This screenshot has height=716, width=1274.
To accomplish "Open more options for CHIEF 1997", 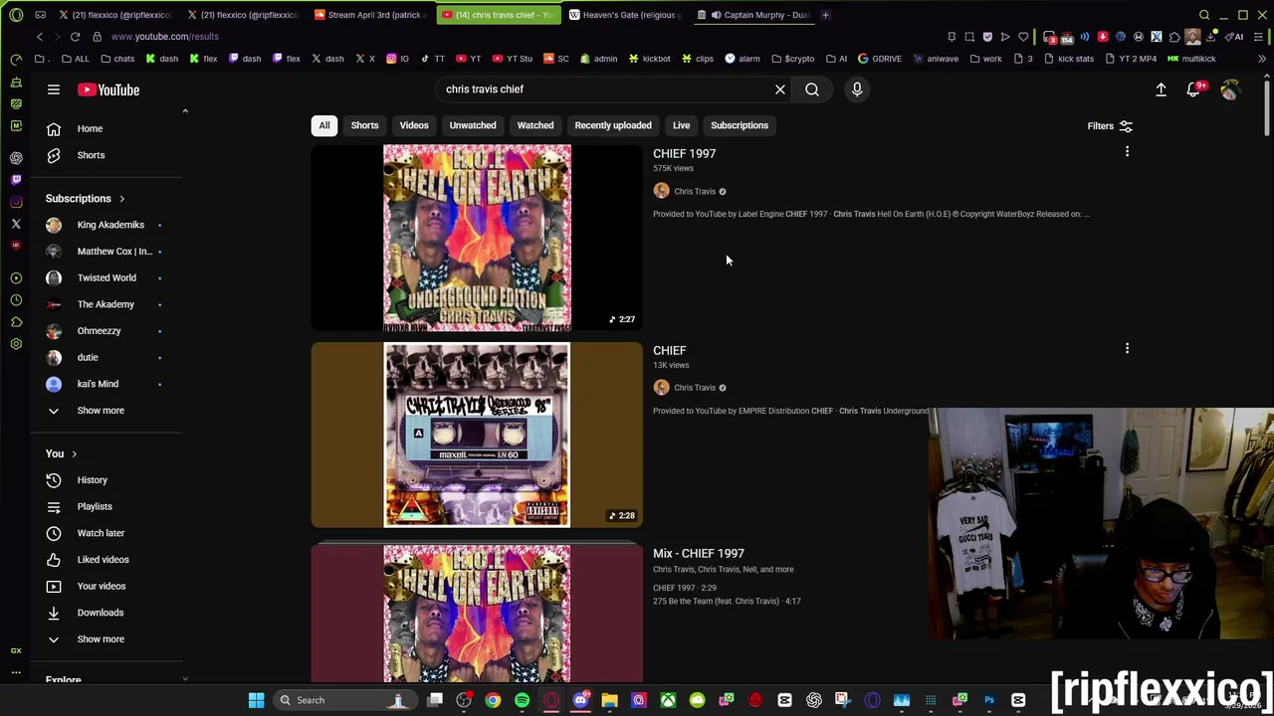I will 1127,152.
